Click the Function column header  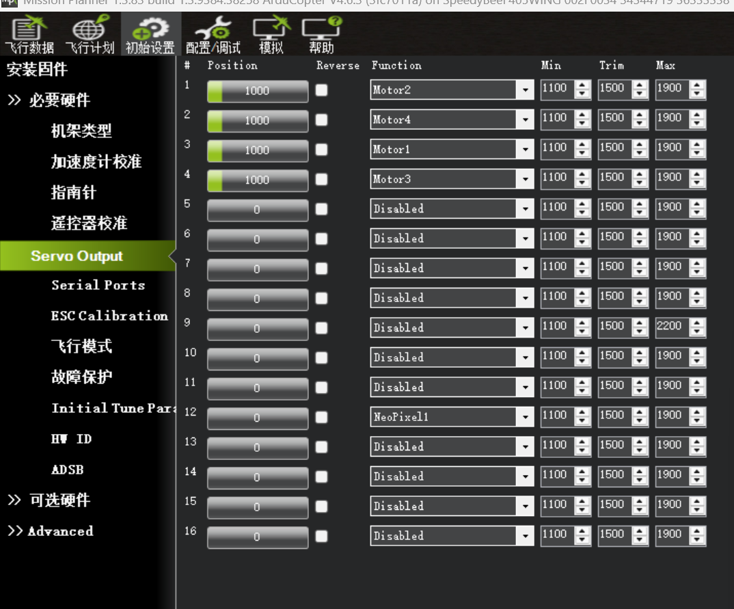coord(396,66)
